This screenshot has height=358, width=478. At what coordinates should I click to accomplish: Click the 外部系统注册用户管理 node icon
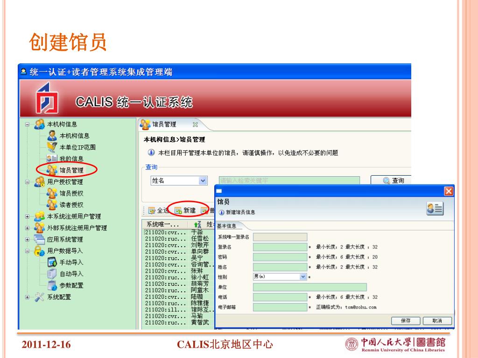pos(39,227)
